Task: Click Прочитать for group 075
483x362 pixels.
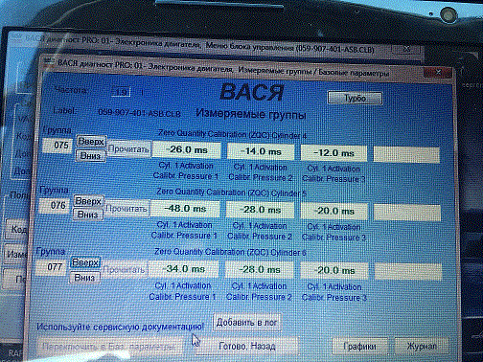Action: (x=128, y=149)
